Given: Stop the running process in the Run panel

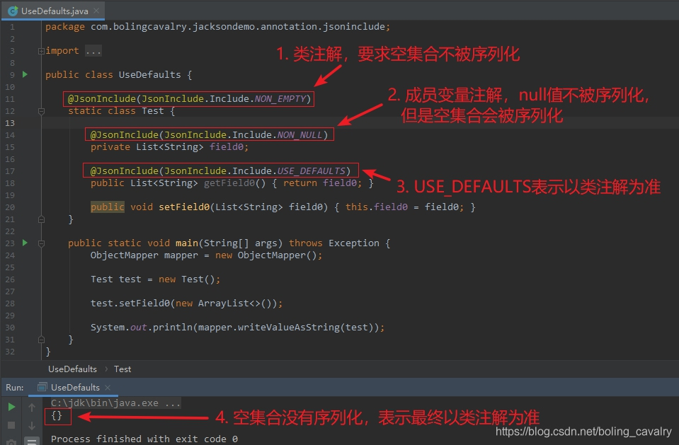Looking at the screenshot, I should [x=12, y=425].
